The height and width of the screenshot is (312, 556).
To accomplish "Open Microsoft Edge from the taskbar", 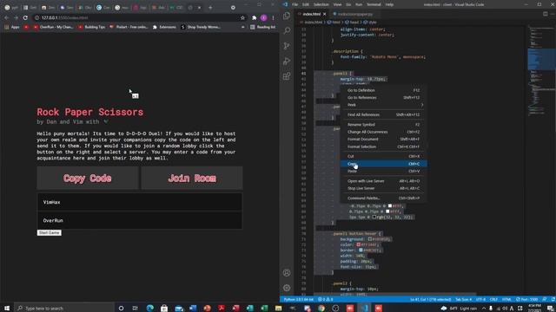I will [x=150, y=309].
